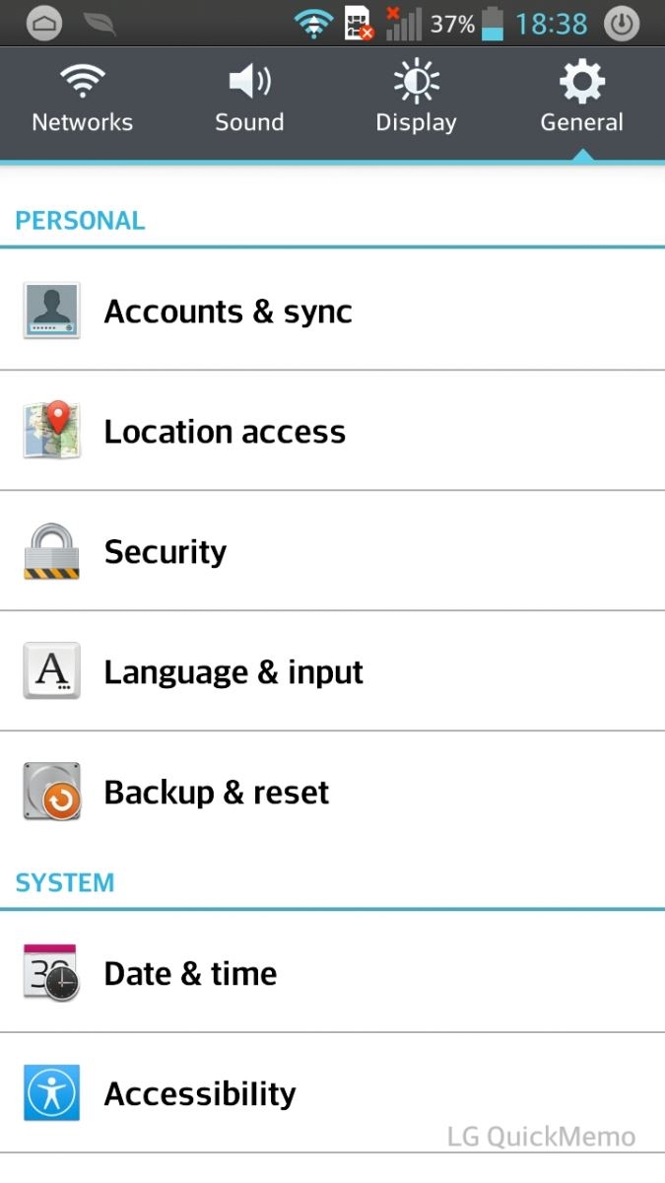Tap the SIM card error icon
Screen dimensions: 665x1183
click(x=359, y=24)
